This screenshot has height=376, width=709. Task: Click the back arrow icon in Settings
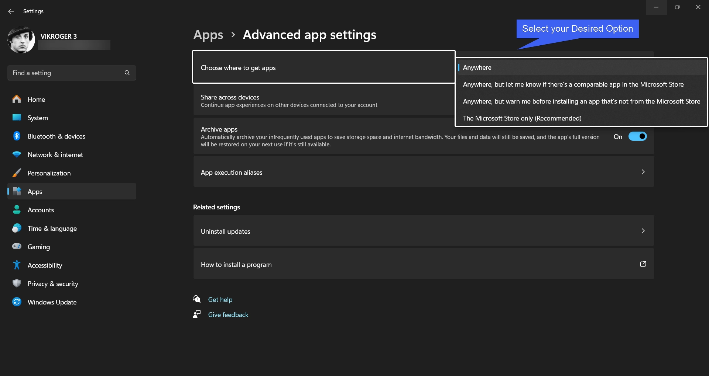[x=11, y=11]
